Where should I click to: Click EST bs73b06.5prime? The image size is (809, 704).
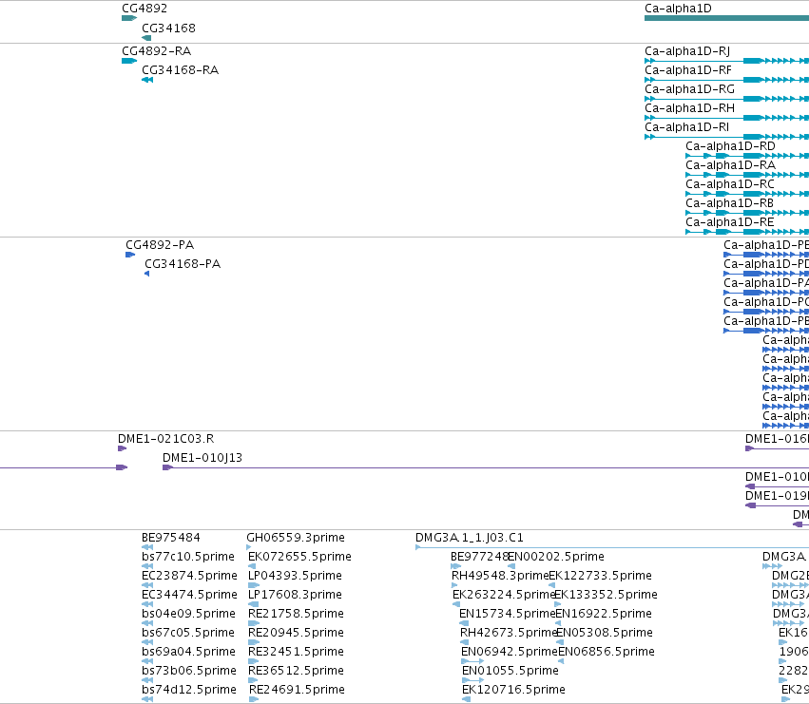click(189, 672)
